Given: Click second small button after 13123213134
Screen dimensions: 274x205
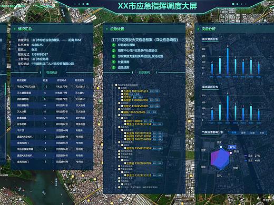Looking at the screenshot, I should 160,124.
